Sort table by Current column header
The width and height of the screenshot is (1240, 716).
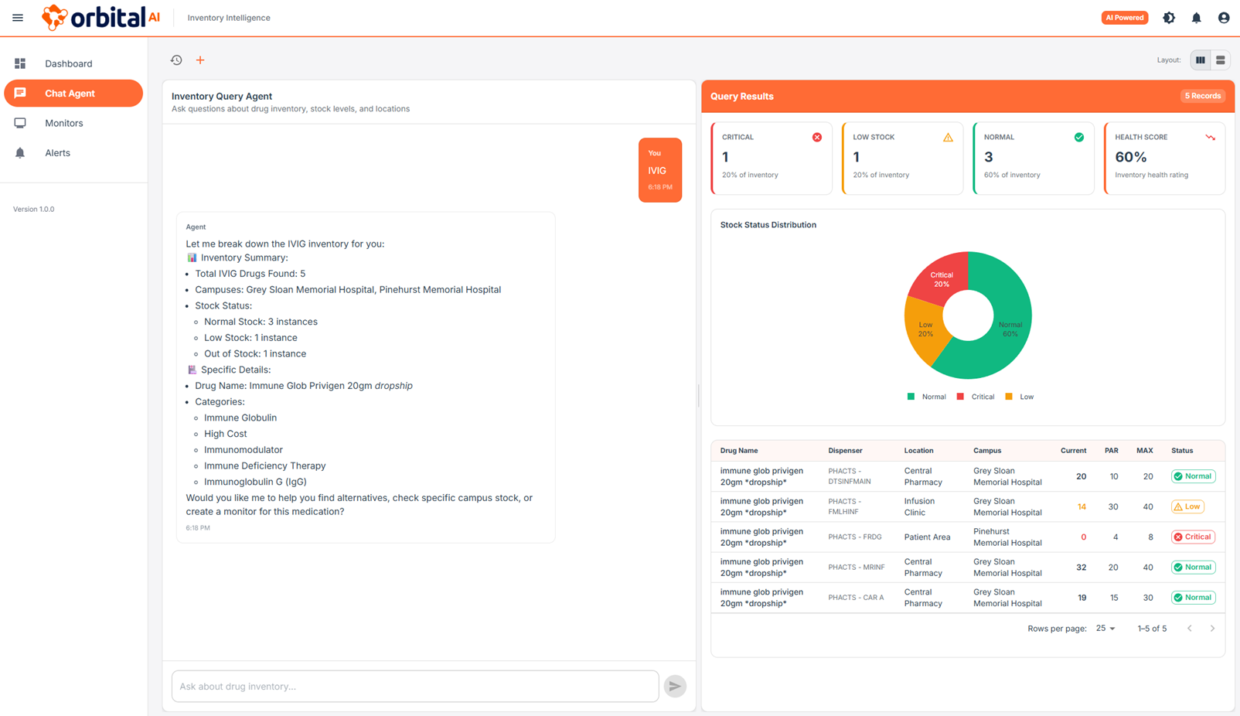point(1073,451)
